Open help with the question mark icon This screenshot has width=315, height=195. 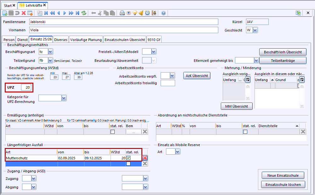tap(163, 13)
